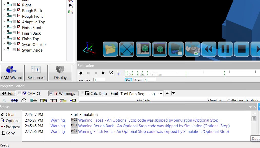This screenshot has width=260, height=148.
Task: Open the Finish Front optional stop warning
Action: (154, 132)
